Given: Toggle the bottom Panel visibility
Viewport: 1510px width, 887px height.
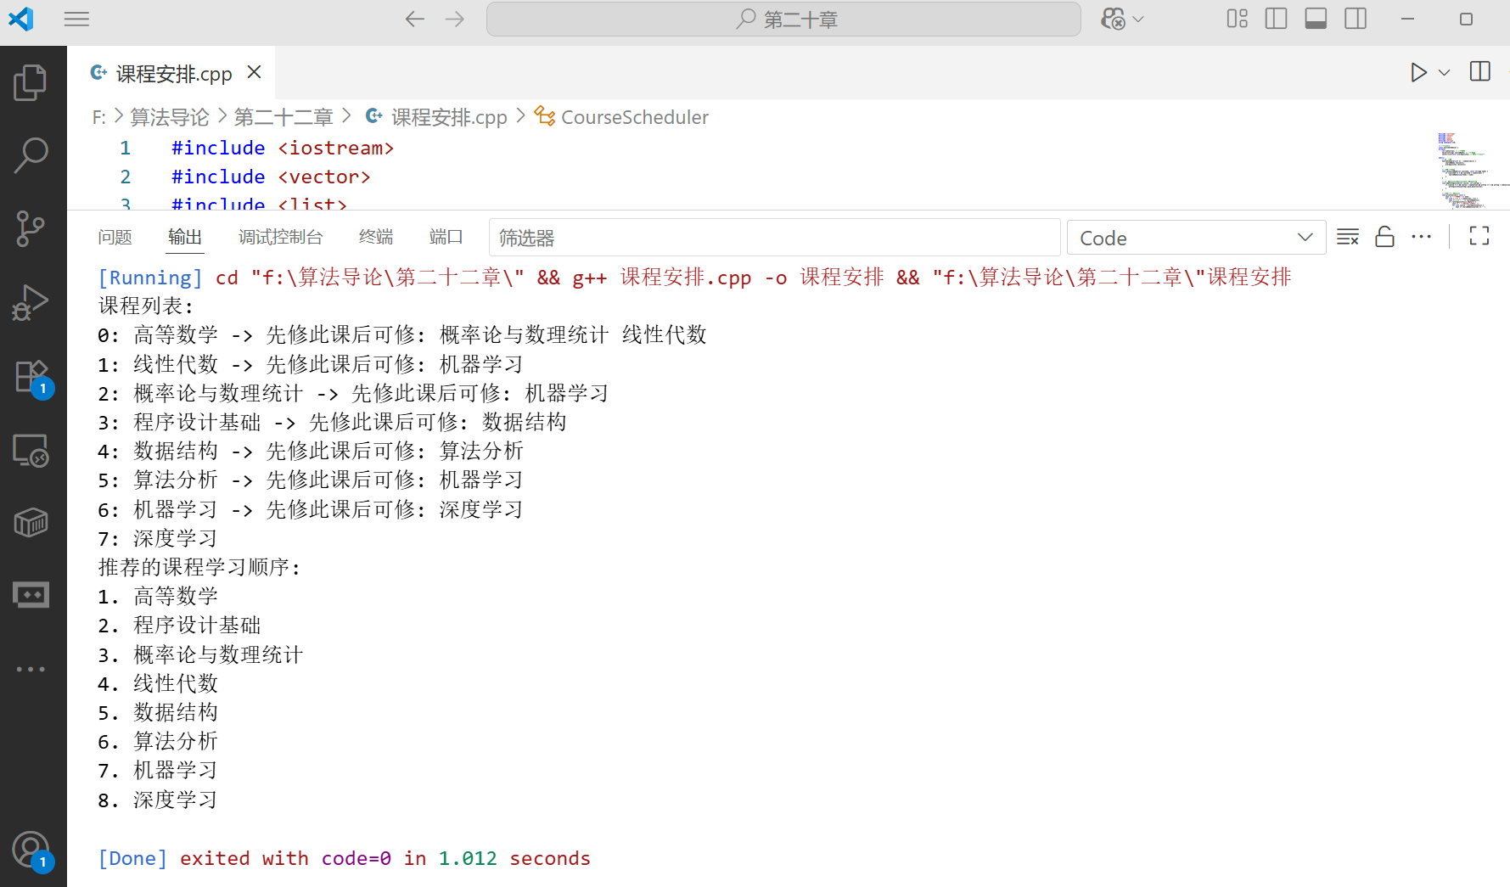Looking at the screenshot, I should 1316,19.
